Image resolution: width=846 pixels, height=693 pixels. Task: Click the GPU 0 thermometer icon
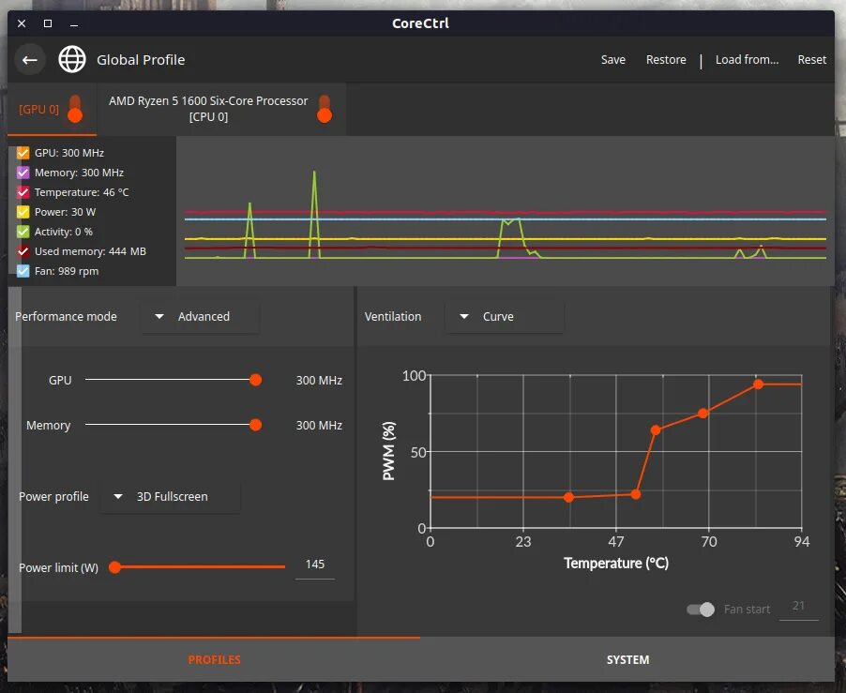coord(75,109)
